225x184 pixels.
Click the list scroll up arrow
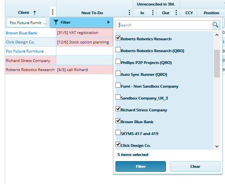click(217, 35)
